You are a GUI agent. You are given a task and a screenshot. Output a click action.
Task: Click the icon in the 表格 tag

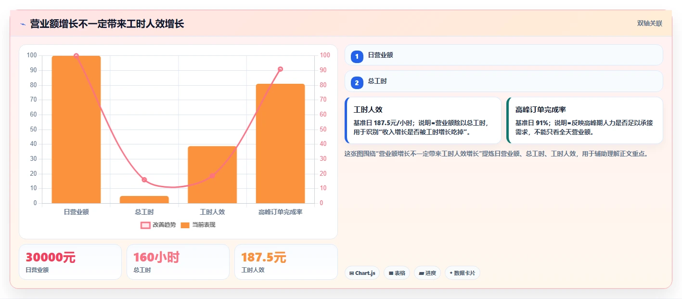point(391,273)
